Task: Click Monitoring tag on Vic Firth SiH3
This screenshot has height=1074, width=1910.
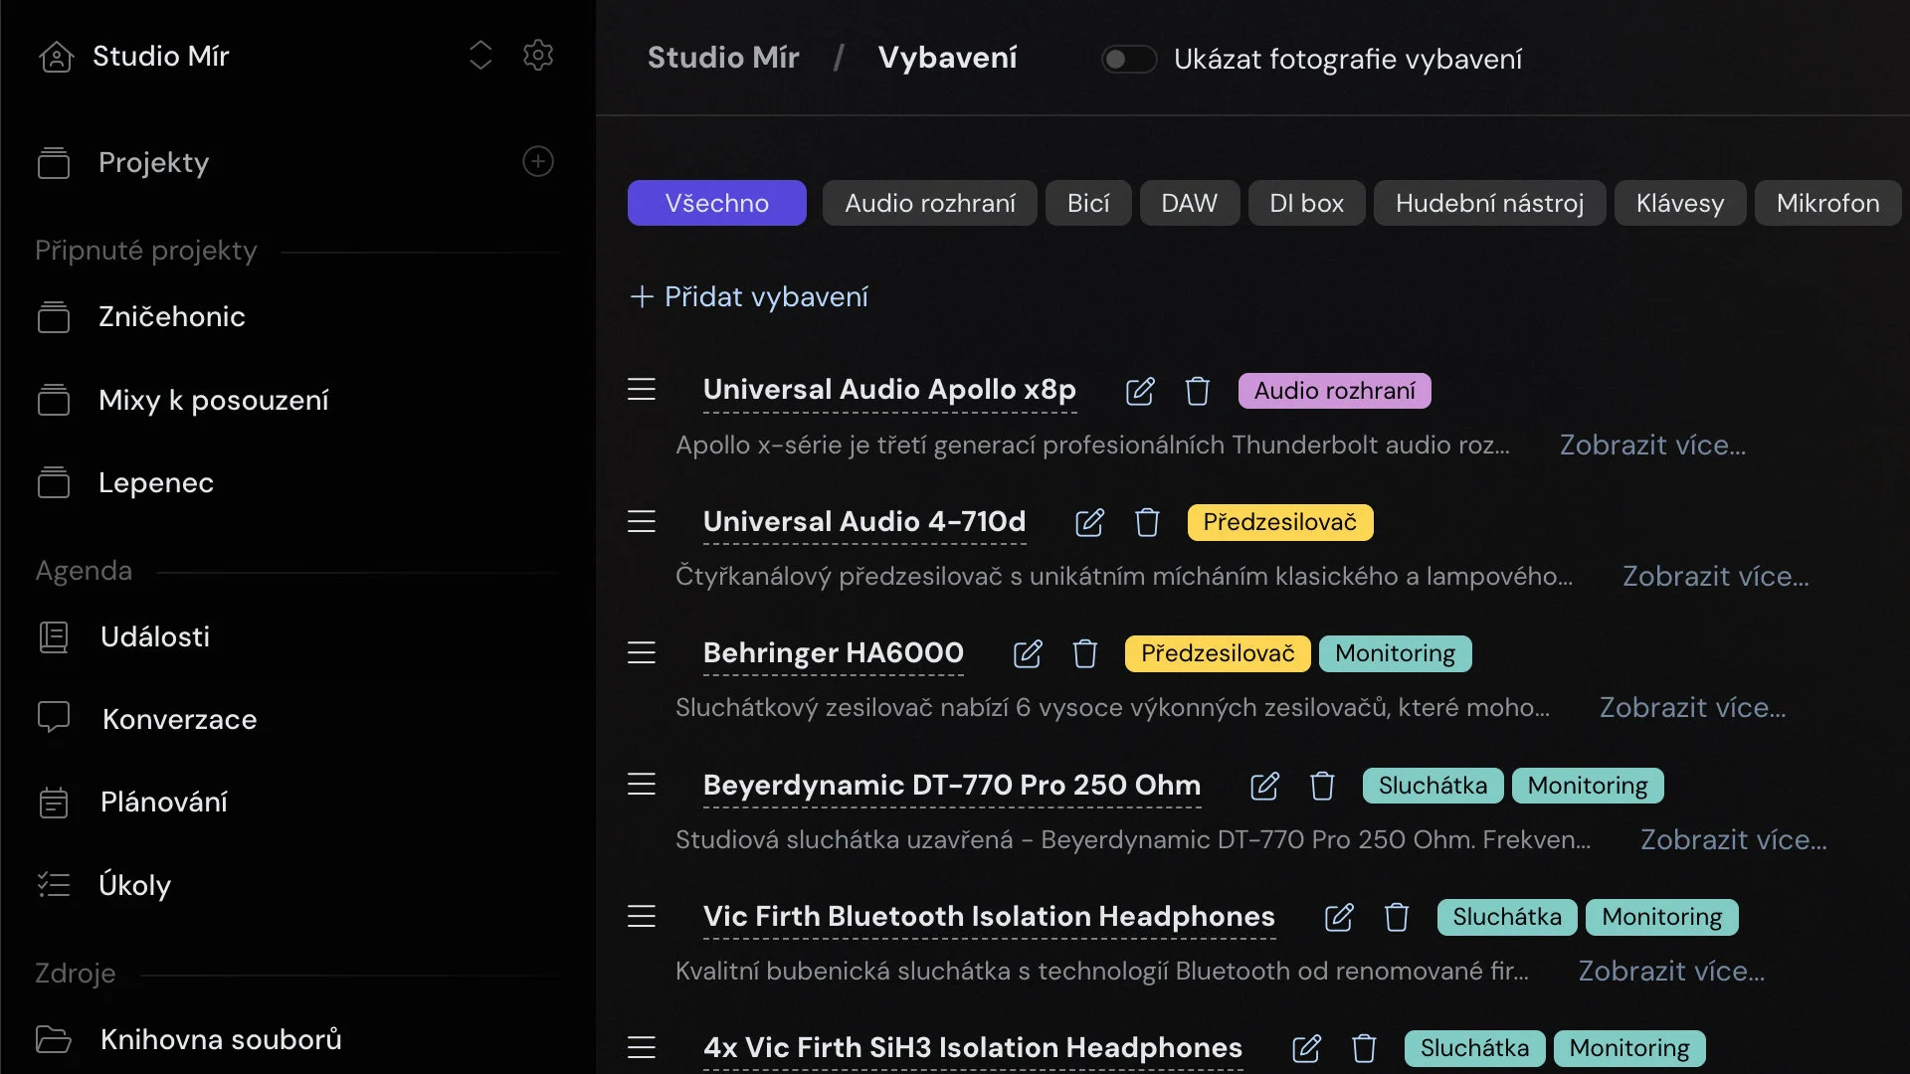Action: click(1629, 1048)
